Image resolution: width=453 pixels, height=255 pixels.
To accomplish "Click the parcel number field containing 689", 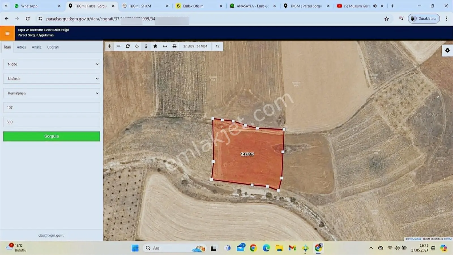I will (x=52, y=122).
